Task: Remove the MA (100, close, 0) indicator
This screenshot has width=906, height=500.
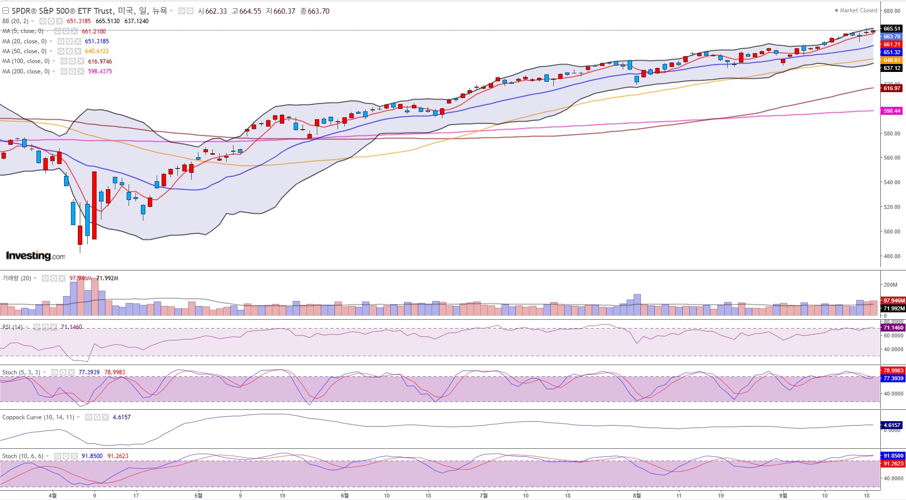Action: pos(80,61)
